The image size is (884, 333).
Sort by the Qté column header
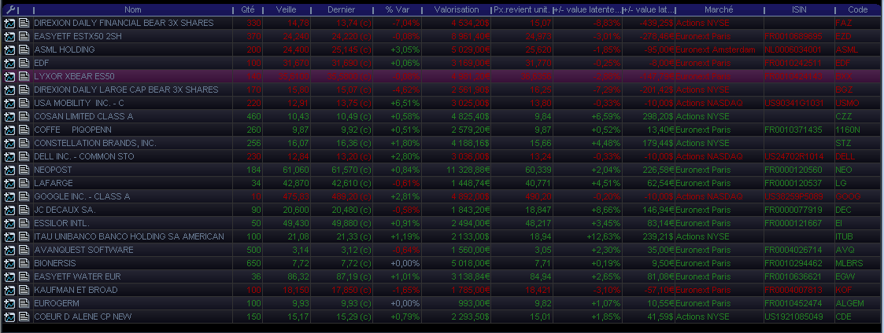tap(247, 10)
